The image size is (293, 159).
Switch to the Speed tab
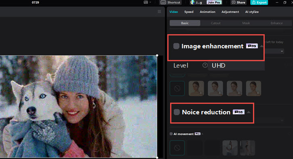[189, 12]
